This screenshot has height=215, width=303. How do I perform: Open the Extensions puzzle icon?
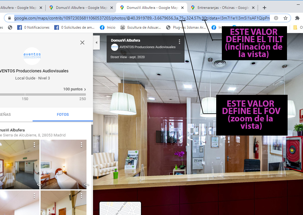click(x=297, y=18)
